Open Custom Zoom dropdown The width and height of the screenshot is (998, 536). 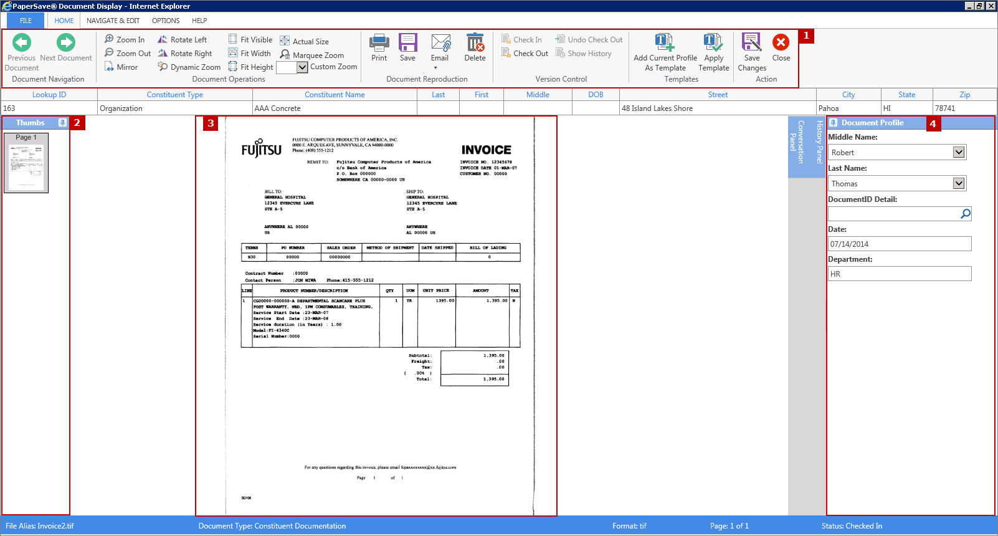click(x=302, y=67)
